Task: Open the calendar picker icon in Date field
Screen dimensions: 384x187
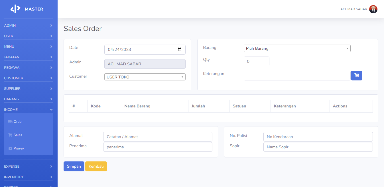Action: coord(180,49)
